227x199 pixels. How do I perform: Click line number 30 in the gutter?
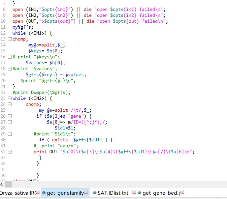click(3, 140)
